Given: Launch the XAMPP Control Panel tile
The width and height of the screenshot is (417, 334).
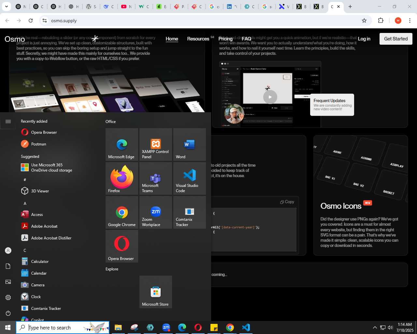Looking at the screenshot, I should click(x=156, y=144).
